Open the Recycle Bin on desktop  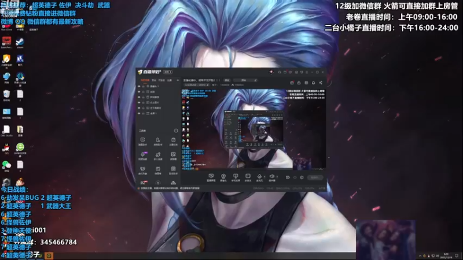(x=6, y=95)
